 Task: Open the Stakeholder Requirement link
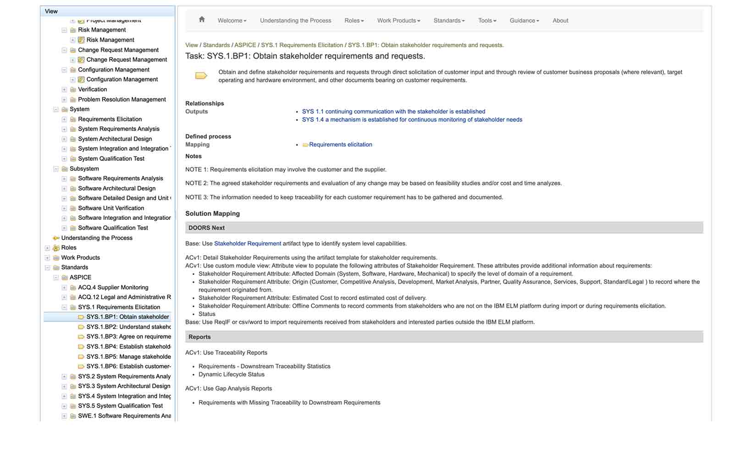(248, 244)
